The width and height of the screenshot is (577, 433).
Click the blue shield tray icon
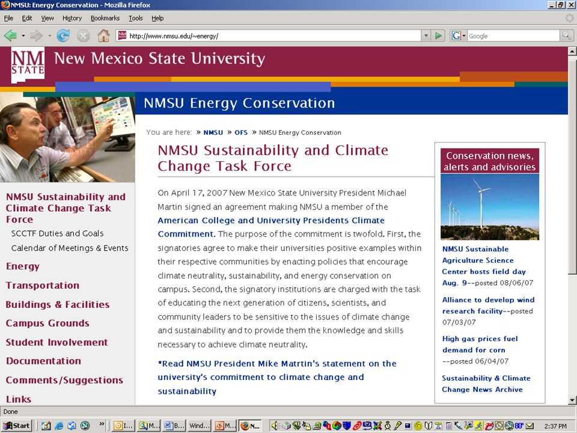pyautogui.click(x=347, y=426)
